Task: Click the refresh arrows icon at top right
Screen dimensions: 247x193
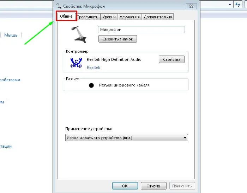Action: coord(238,4)
